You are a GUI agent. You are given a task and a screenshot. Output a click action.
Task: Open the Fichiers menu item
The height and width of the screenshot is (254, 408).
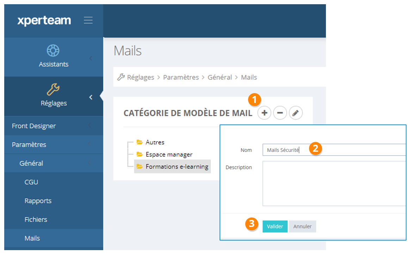tap(36, 219)
